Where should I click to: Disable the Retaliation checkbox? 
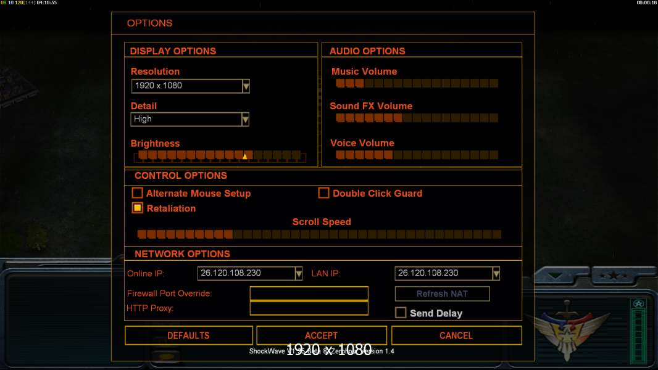coord(137,208)
